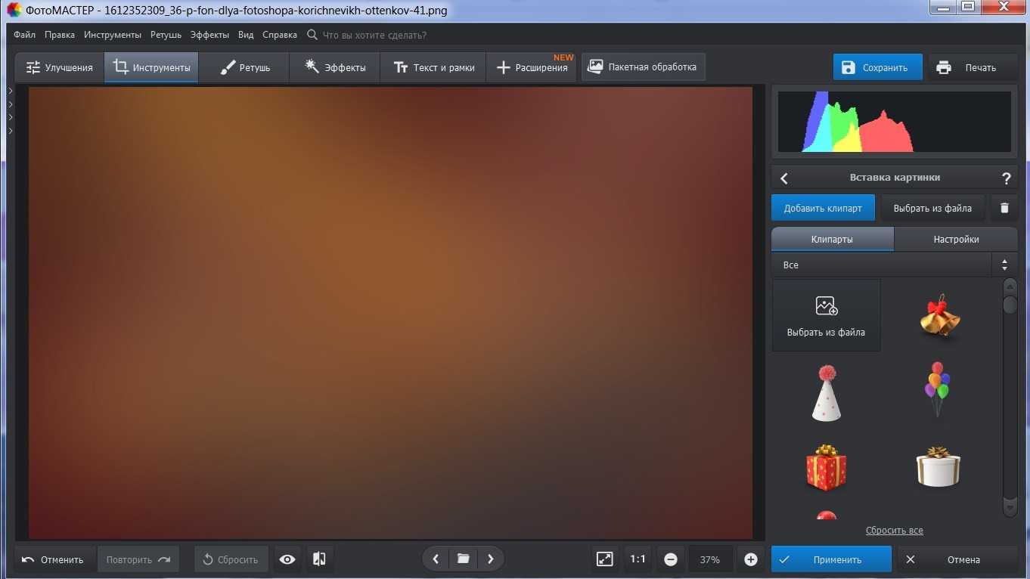Toggle before/after comparison view
The image size is (1030, 579).
pos(319,559)
